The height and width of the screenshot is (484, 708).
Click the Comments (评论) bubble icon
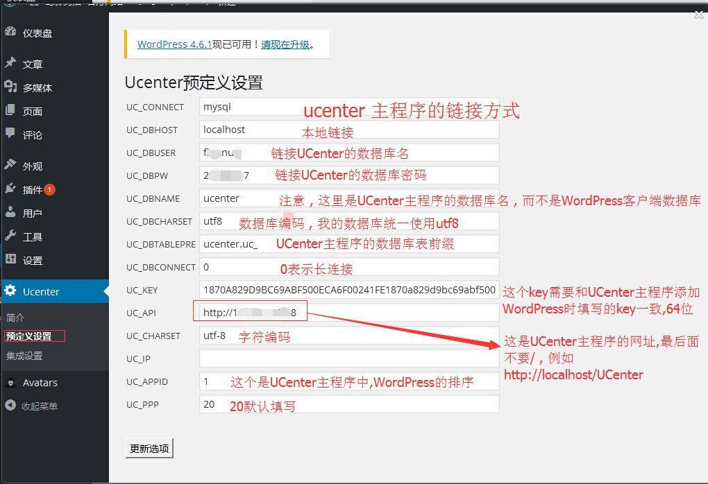click(10, 133)
